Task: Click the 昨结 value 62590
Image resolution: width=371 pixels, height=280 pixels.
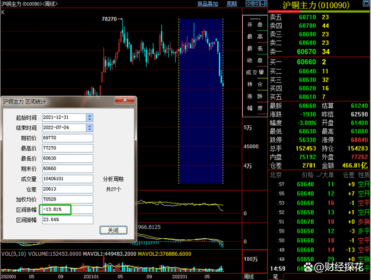Action: click(x=359, y=114)
